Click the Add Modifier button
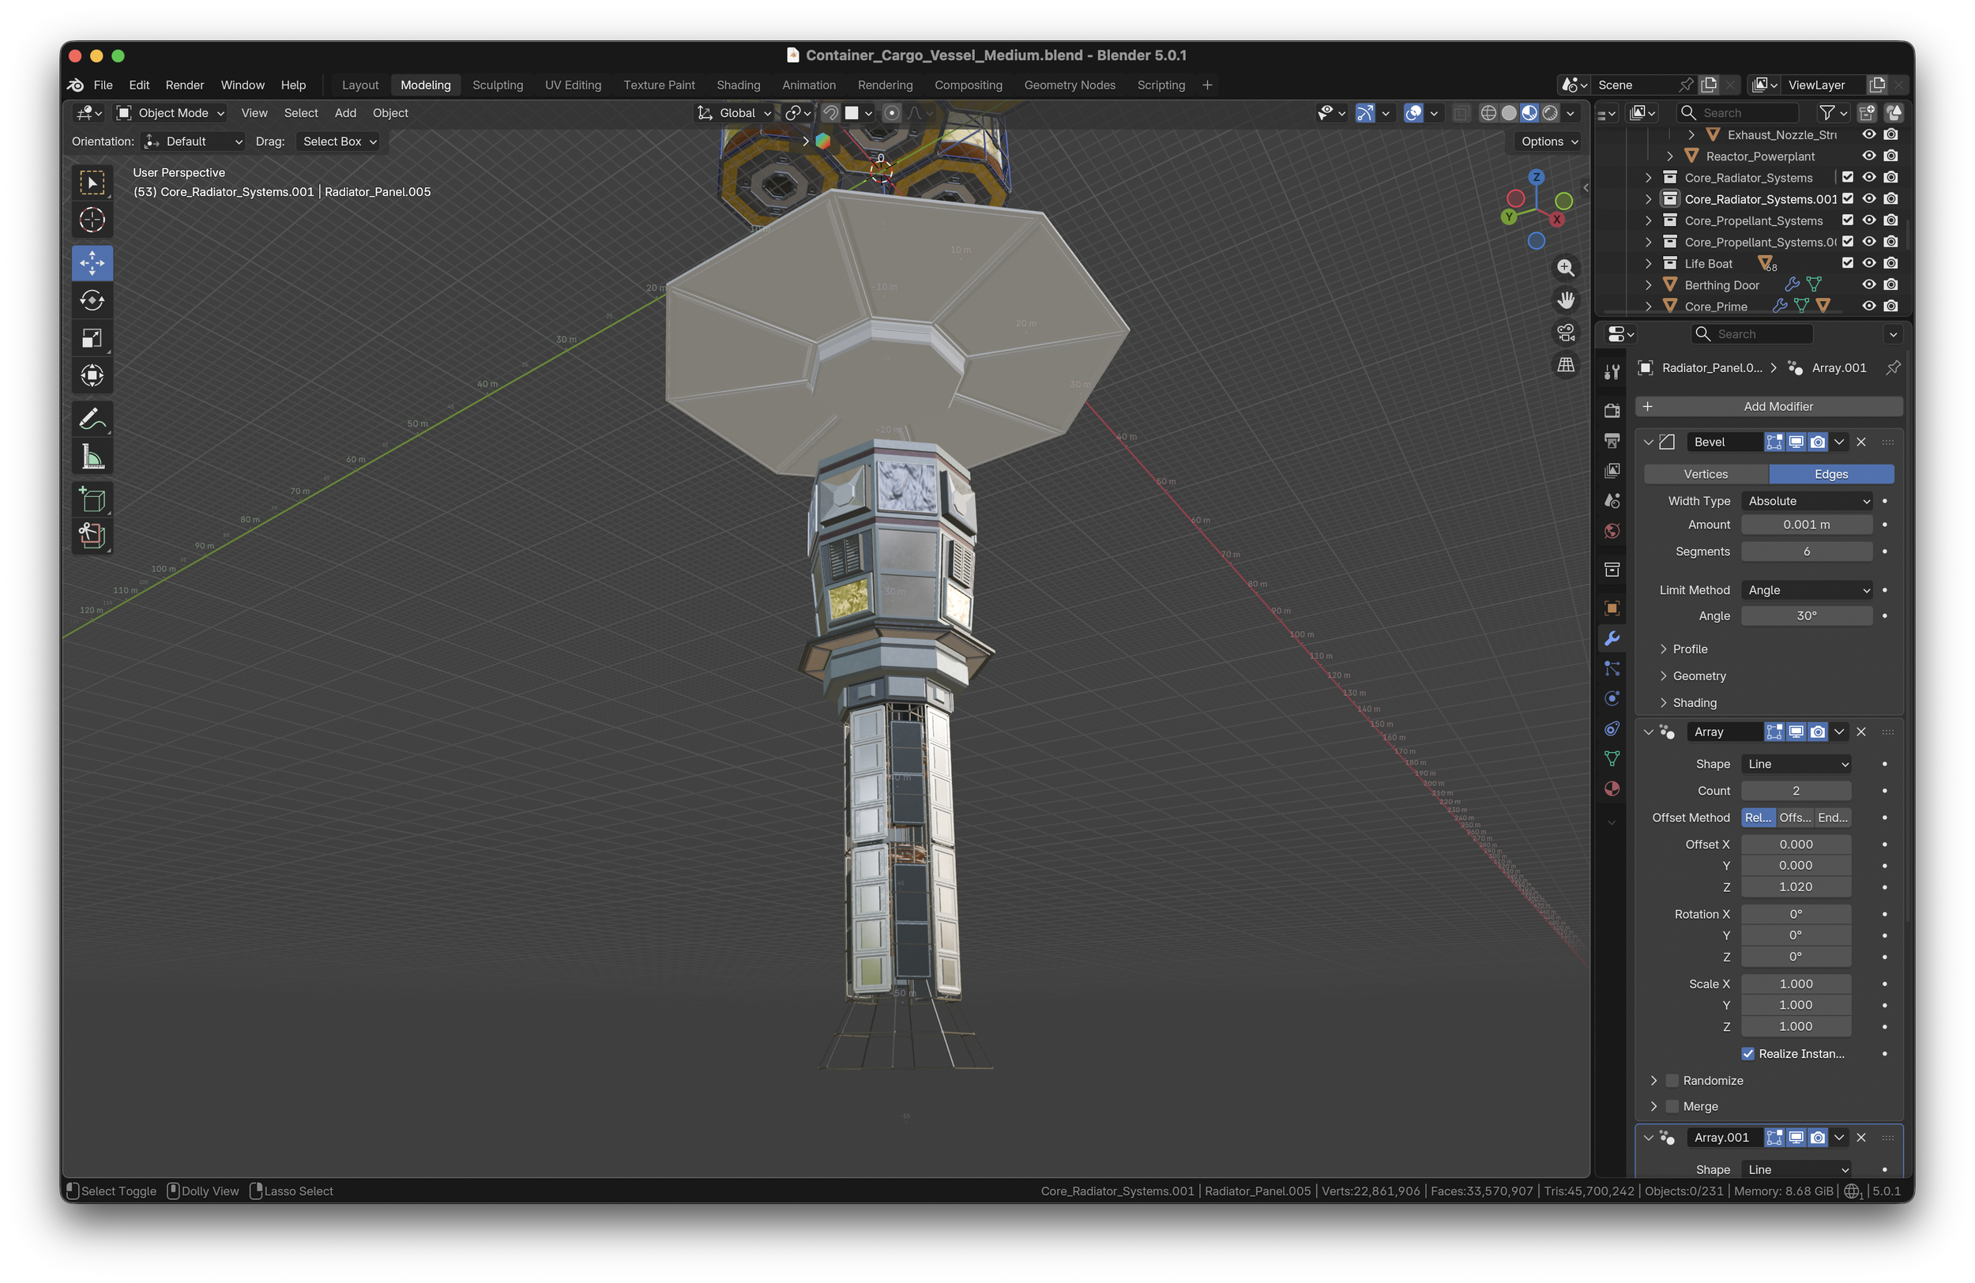This screenshot has width=1975, height=1283. pos(1768,407)
